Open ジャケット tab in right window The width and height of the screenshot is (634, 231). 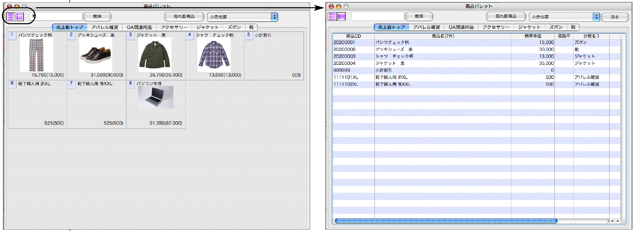pos(530,28)
